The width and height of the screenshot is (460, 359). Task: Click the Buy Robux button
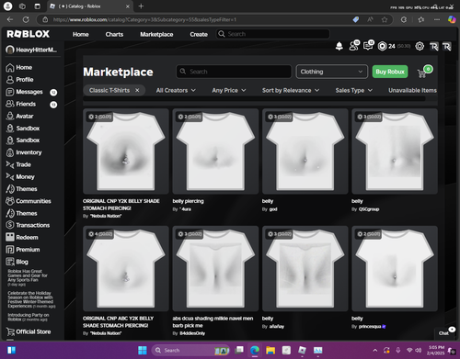(x=390, y=72)
